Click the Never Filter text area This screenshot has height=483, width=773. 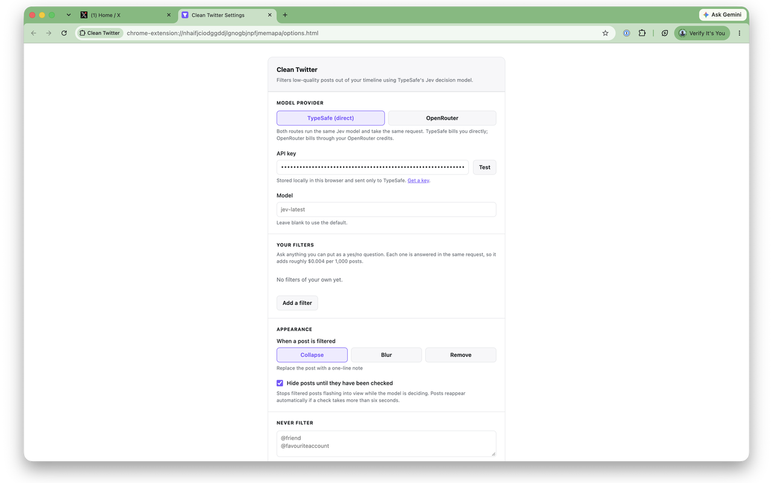386,444
